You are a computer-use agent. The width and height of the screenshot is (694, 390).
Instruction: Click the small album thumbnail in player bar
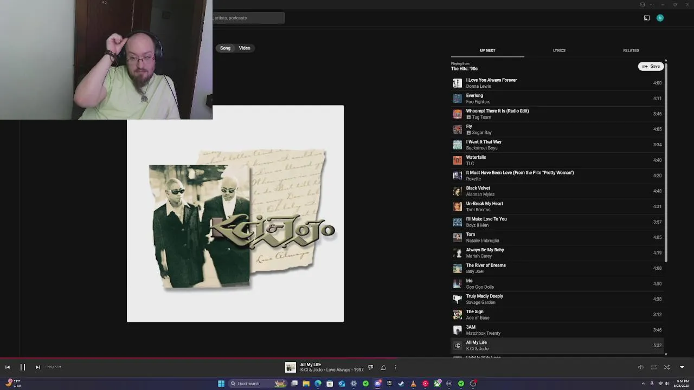click(x=291, y=367)
